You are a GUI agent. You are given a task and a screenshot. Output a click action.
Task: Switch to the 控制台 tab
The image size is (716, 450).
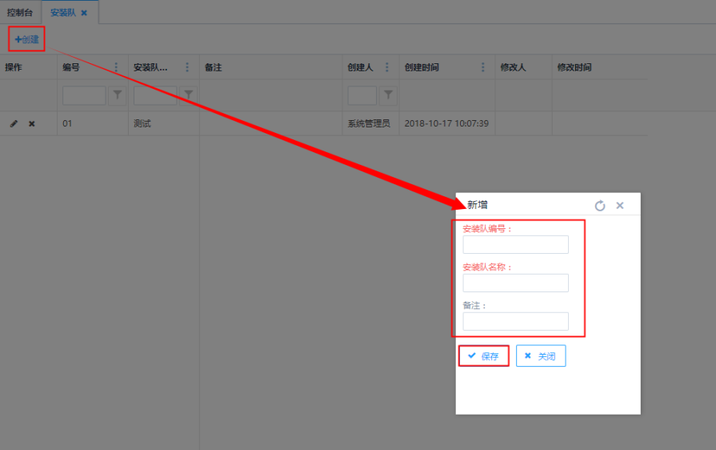[x=20, y=13]
